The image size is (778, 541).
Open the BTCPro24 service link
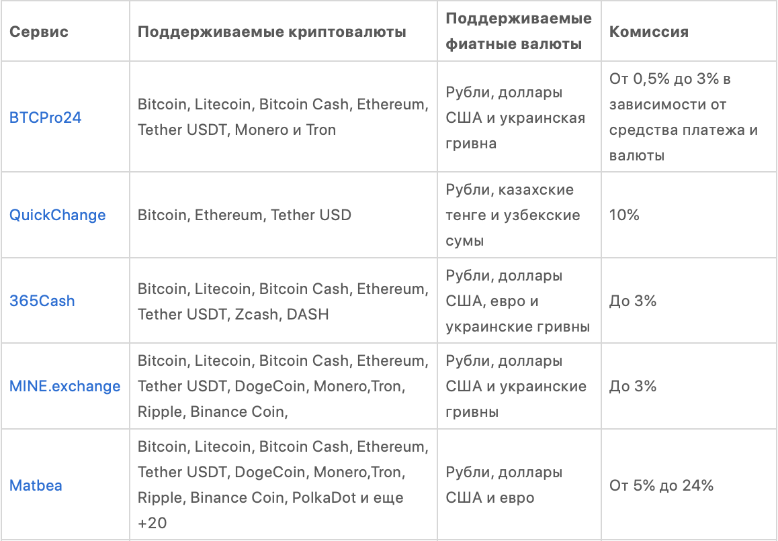click(46, 117)
